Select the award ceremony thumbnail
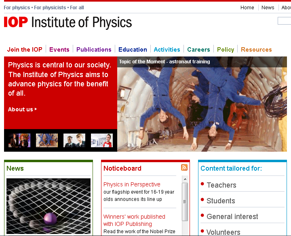Viewport: 291px width, 236px height. [19, 140]
